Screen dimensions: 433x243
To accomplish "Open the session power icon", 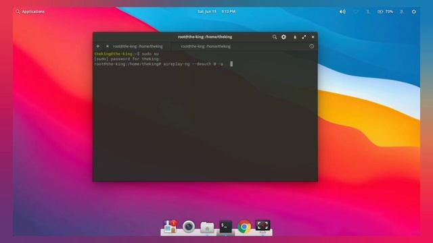I will 413,11.
